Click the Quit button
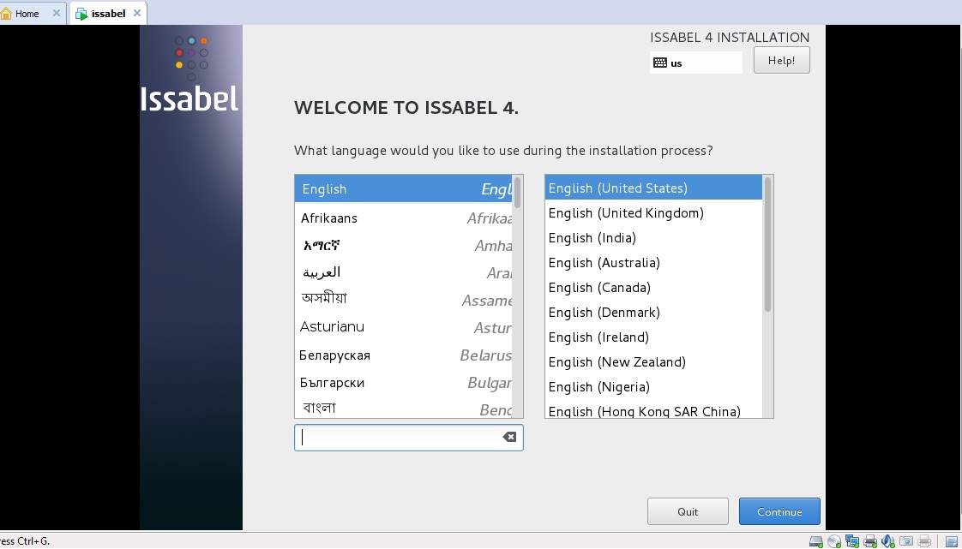This screenshot has height=549, width=962. (688, 511)
